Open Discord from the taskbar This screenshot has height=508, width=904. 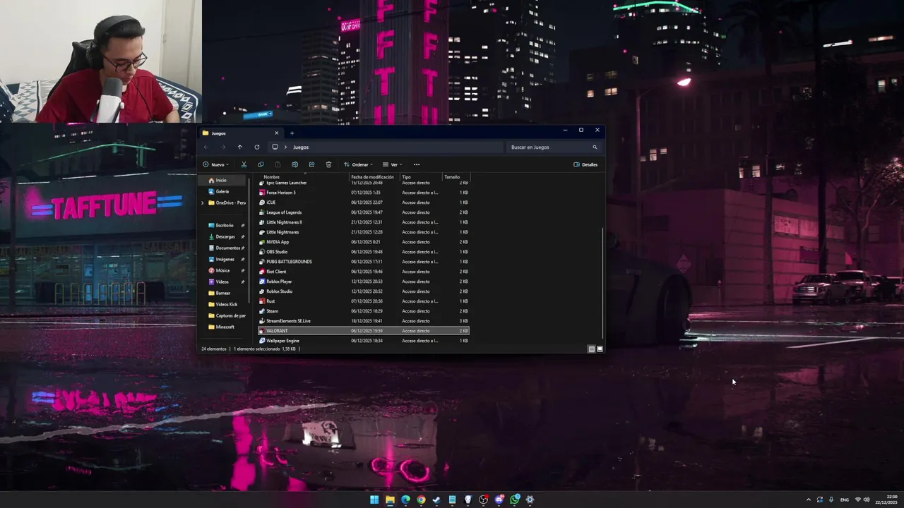[499, 500]
